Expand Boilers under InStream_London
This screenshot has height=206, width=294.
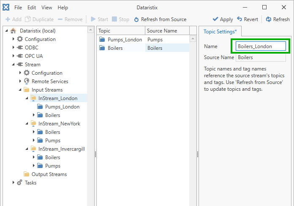(33, 115)
